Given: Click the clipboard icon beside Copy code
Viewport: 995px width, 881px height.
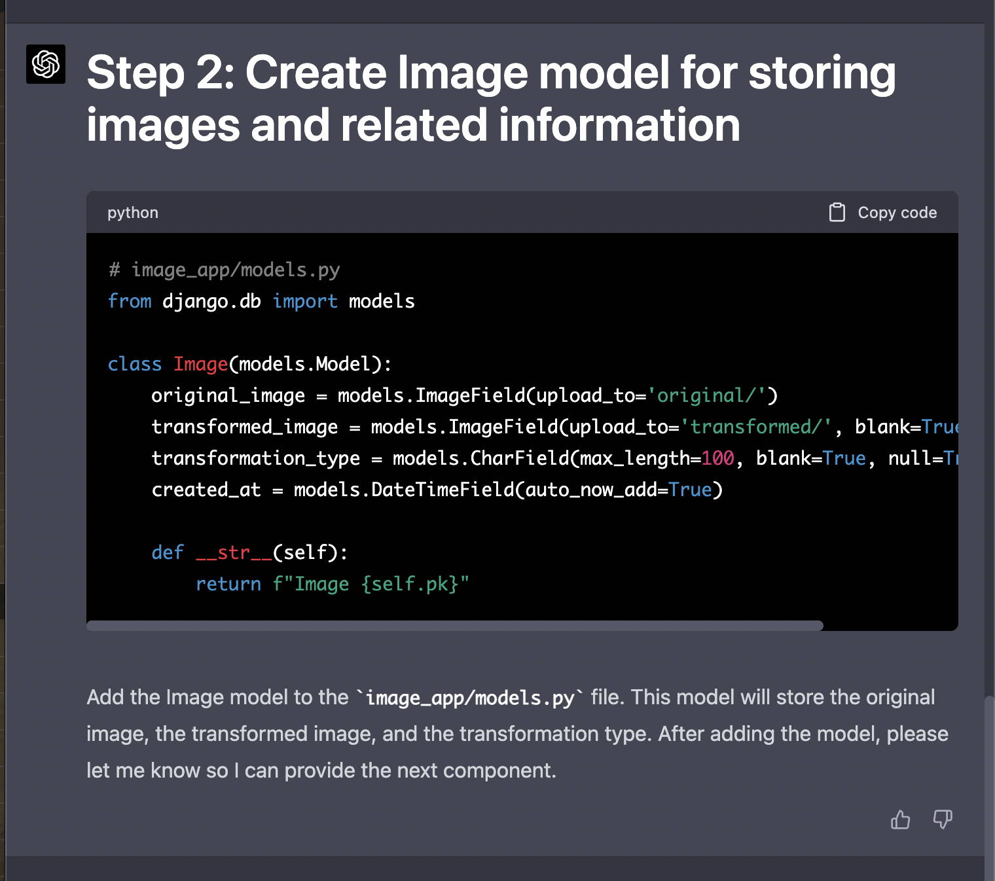Looking at the screenshot, I should pos(837,212).
